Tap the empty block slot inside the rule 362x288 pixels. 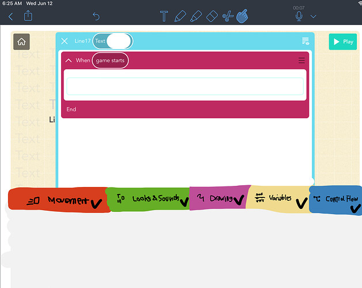coord(185,86)
